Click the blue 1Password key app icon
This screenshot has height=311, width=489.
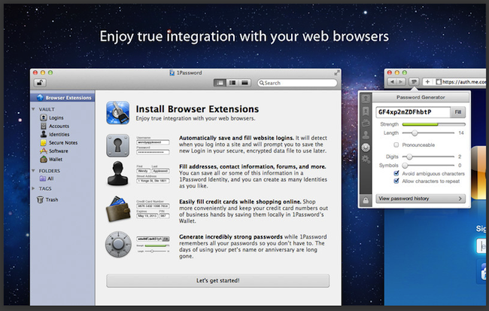tap(117, 113)
